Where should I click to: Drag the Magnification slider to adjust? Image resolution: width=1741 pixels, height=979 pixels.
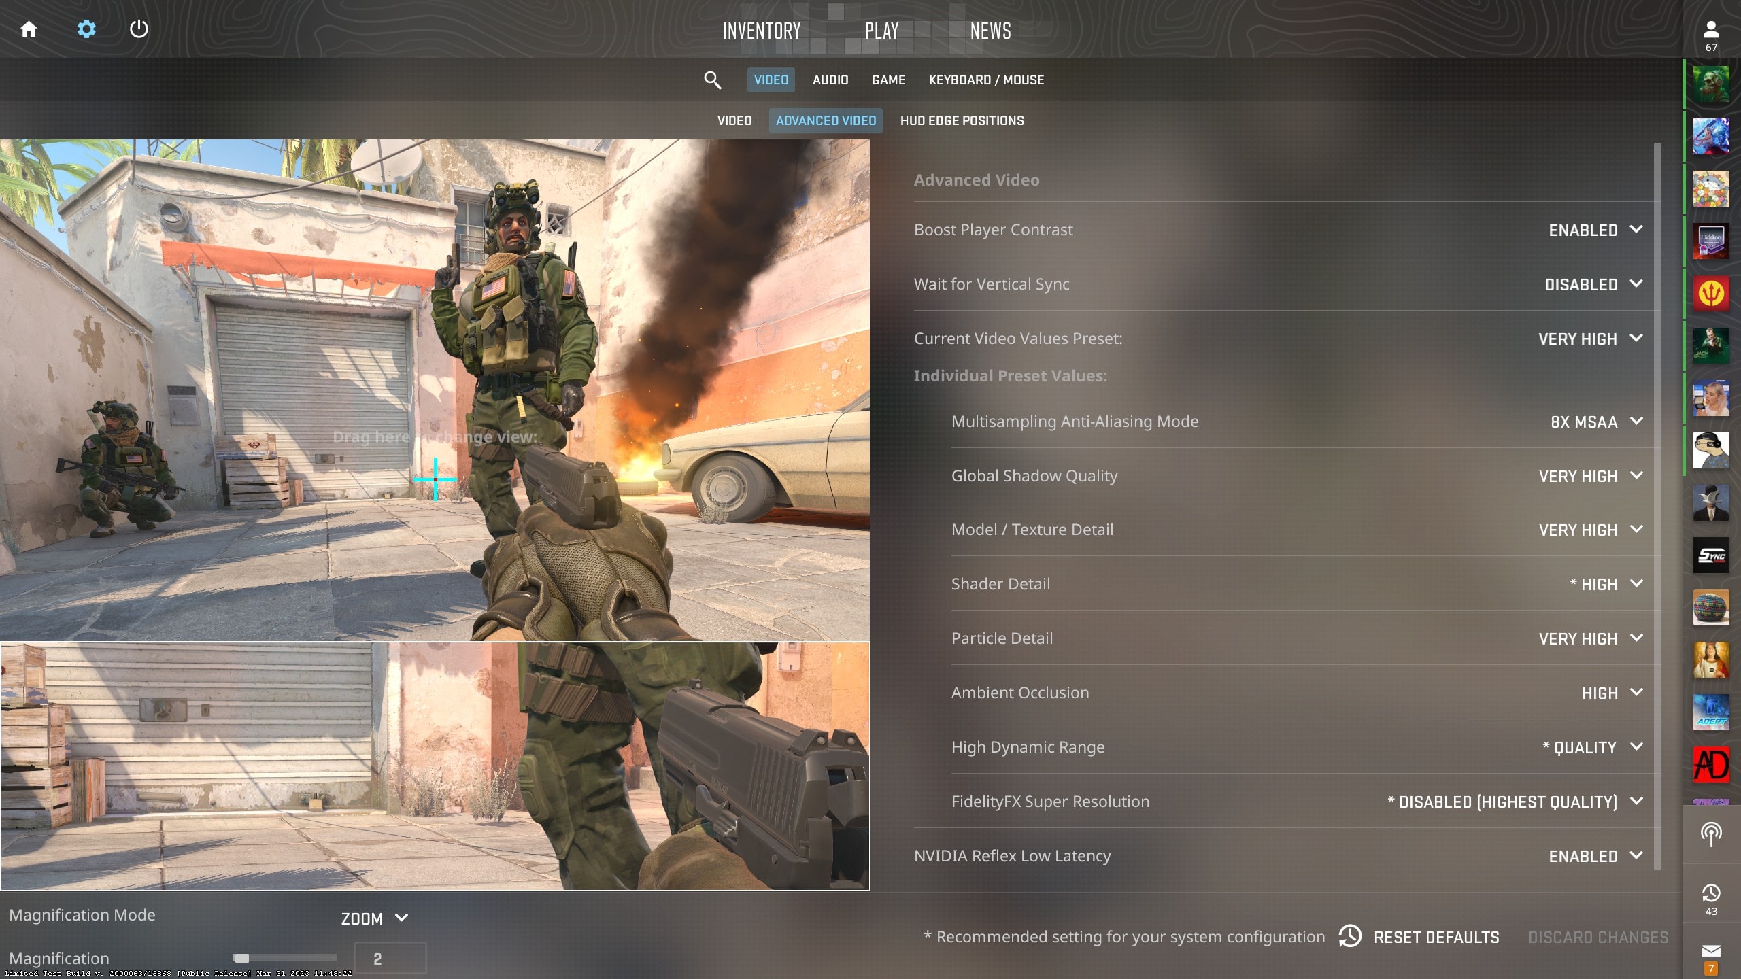pyautogui.click(x=240, y=957)
